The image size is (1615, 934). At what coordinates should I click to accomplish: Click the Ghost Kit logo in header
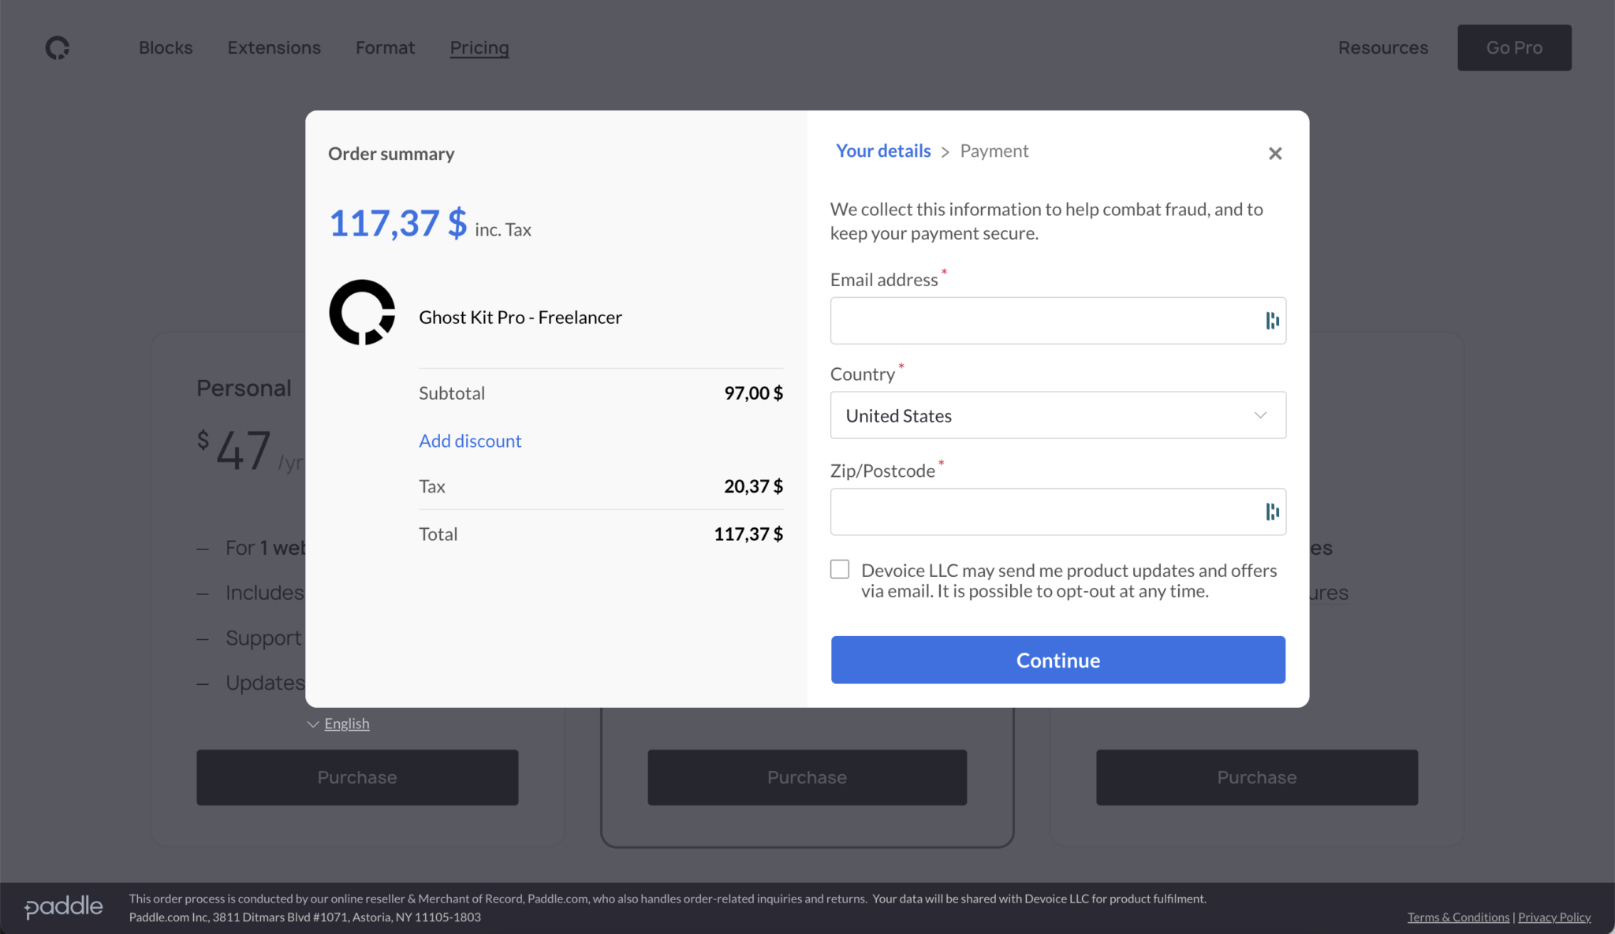point(57,48)
